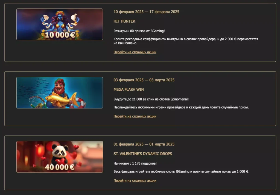The image size is (280, 195).
Task: Select the date range 03 февраля — 03 марта 2025
Action: tap(144, 80)
